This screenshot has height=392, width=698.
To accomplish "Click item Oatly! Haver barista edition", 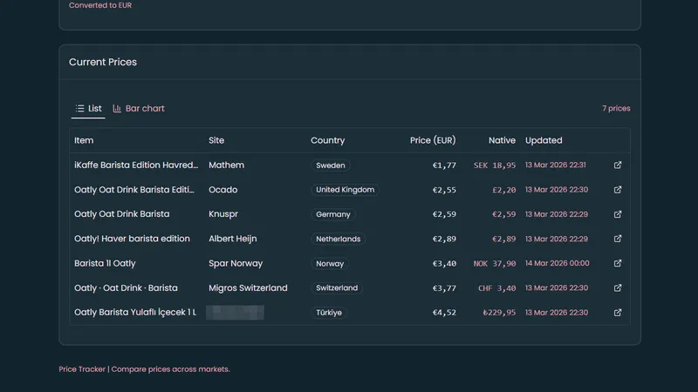I will tap(132, 239).
